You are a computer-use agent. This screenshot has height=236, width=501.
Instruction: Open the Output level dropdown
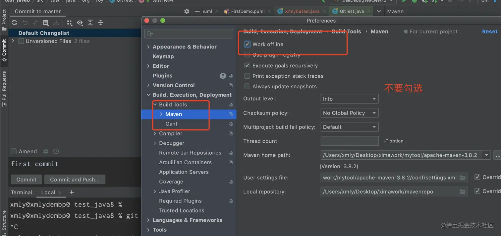coord(349,99)
